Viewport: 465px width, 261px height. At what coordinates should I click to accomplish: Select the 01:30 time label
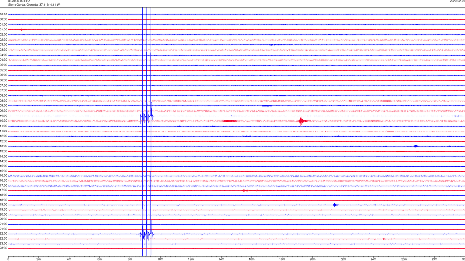pos(3,29)
